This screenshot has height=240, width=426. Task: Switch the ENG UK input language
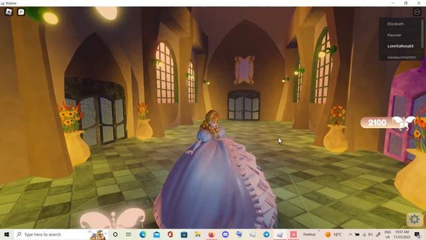(x=387, y=234)
